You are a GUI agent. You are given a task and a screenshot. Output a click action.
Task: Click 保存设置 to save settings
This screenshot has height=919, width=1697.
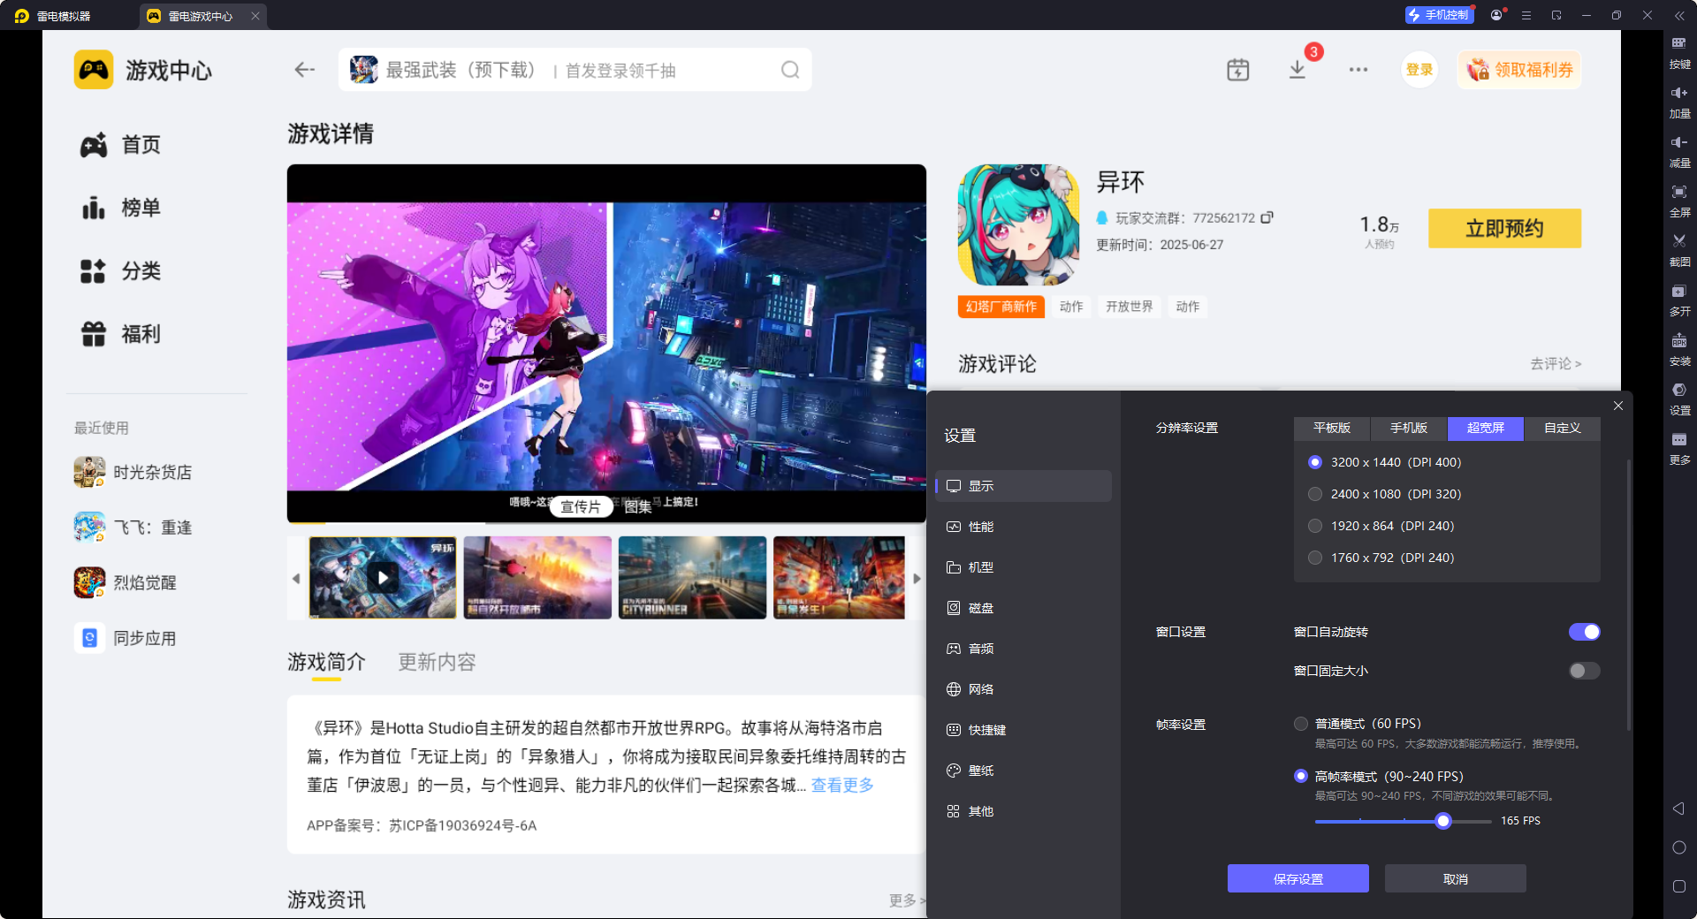pyautogui.click(x=1297, y=878)
